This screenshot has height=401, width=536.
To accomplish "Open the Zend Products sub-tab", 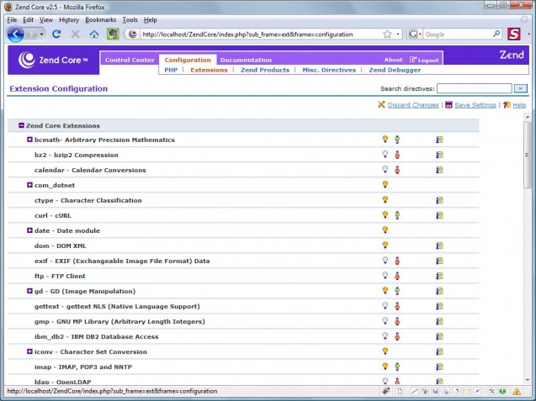I will coord(265,70).
